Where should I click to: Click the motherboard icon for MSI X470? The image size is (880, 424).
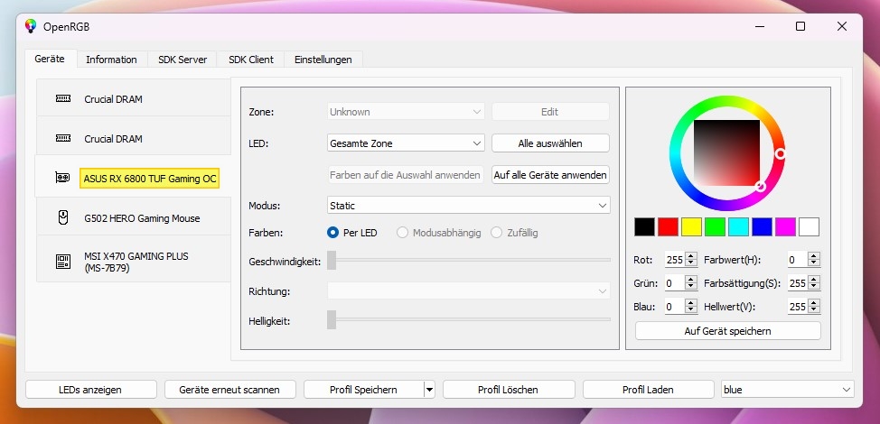(x=63, y=262)
